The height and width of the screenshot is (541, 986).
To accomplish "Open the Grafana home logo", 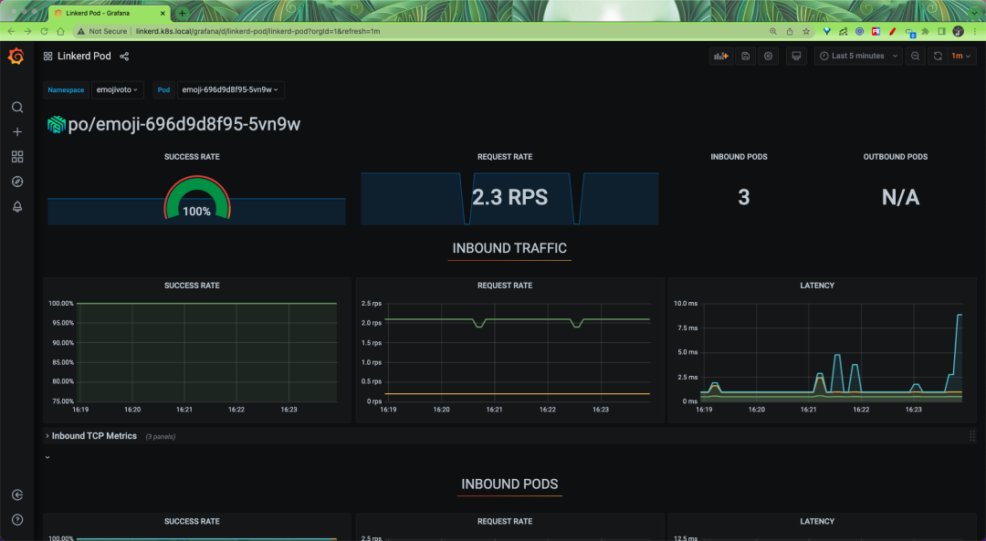I will click(16, 56).
